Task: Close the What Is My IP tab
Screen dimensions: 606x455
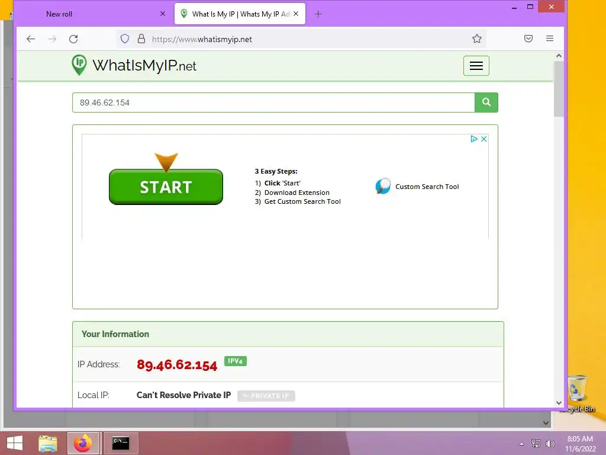Action: 296,14
